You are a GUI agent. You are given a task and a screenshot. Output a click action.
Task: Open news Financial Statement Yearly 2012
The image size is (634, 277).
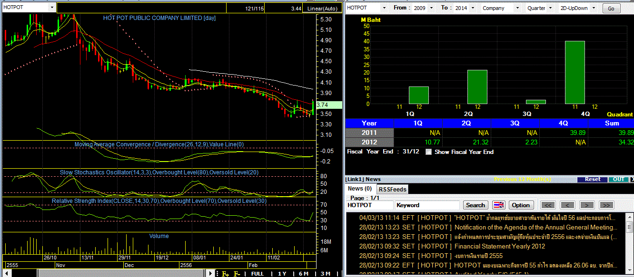[452, 246]
